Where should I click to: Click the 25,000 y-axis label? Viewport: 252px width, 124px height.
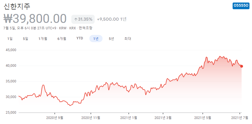[x=12, y=113]
